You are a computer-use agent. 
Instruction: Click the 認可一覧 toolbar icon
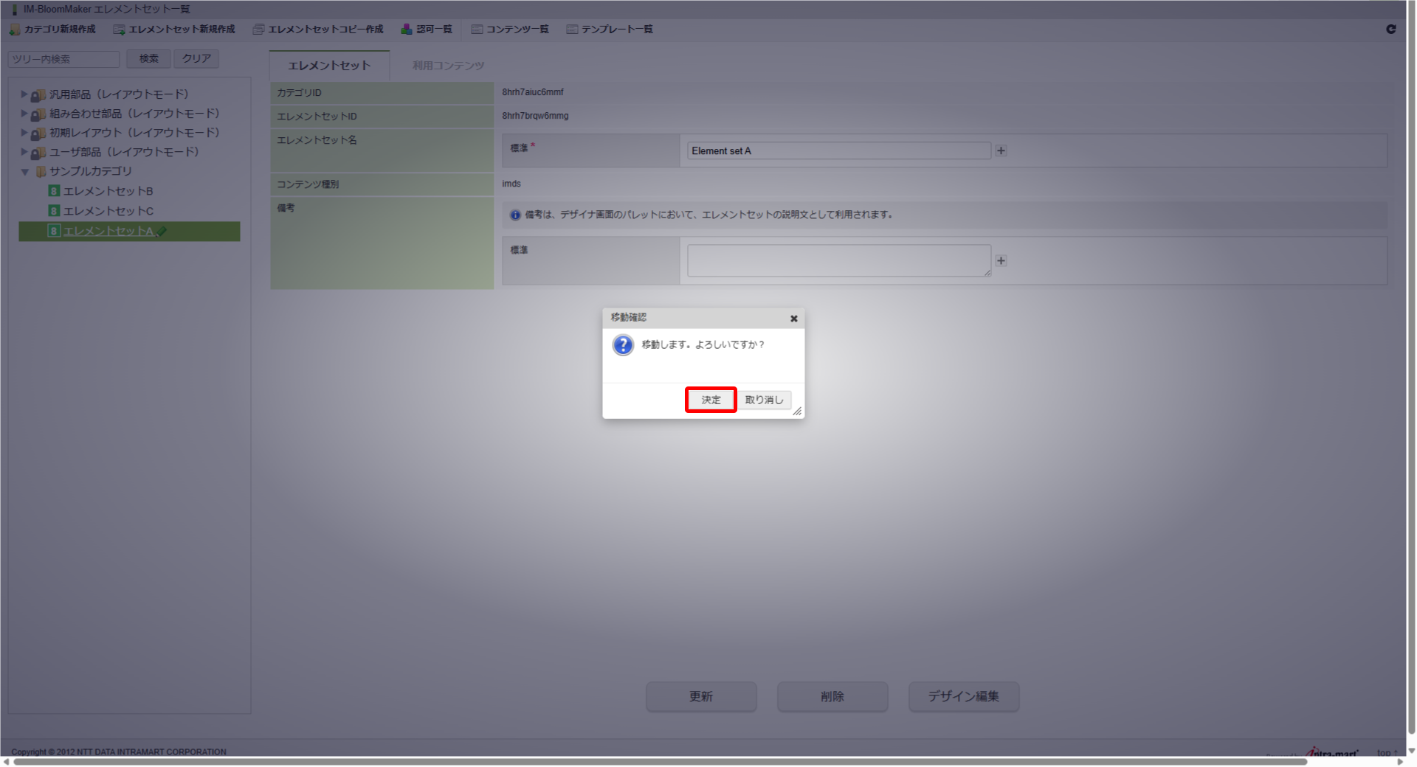click(407, 29)
